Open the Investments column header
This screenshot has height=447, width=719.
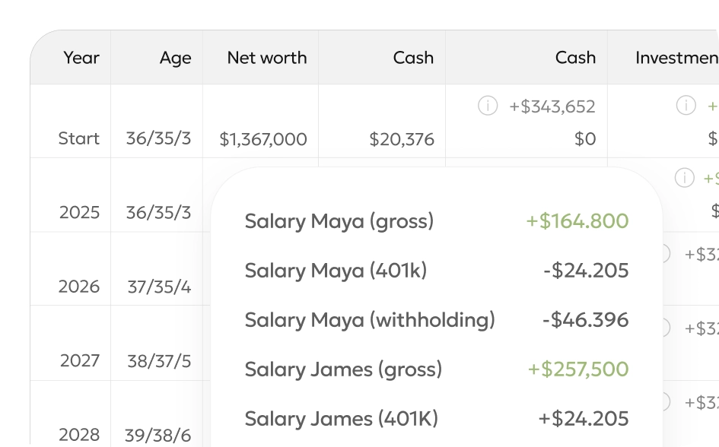(x=676, y=58)
